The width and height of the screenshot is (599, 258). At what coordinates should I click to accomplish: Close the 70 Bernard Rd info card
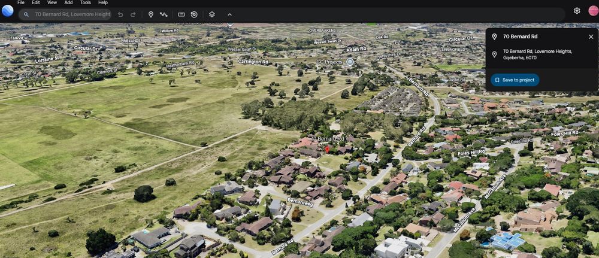[x=591, y=37]
